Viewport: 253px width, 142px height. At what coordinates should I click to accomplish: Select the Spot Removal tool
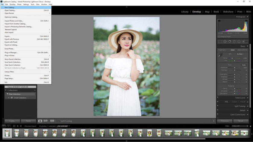[225, 41]
